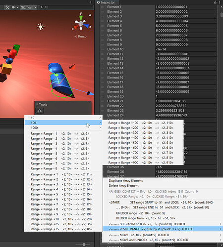This screenshot has height=247, width=223.
Task: Expand the 1000 submenu entry
Action: (x=63, y=128)
